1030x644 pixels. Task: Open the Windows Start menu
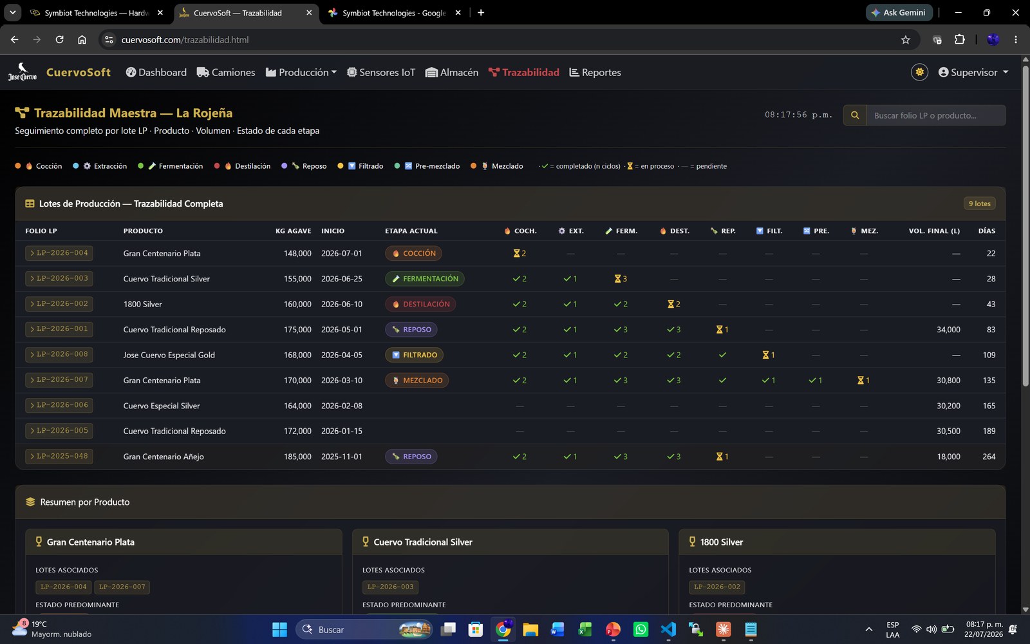[x=279, y=629]
